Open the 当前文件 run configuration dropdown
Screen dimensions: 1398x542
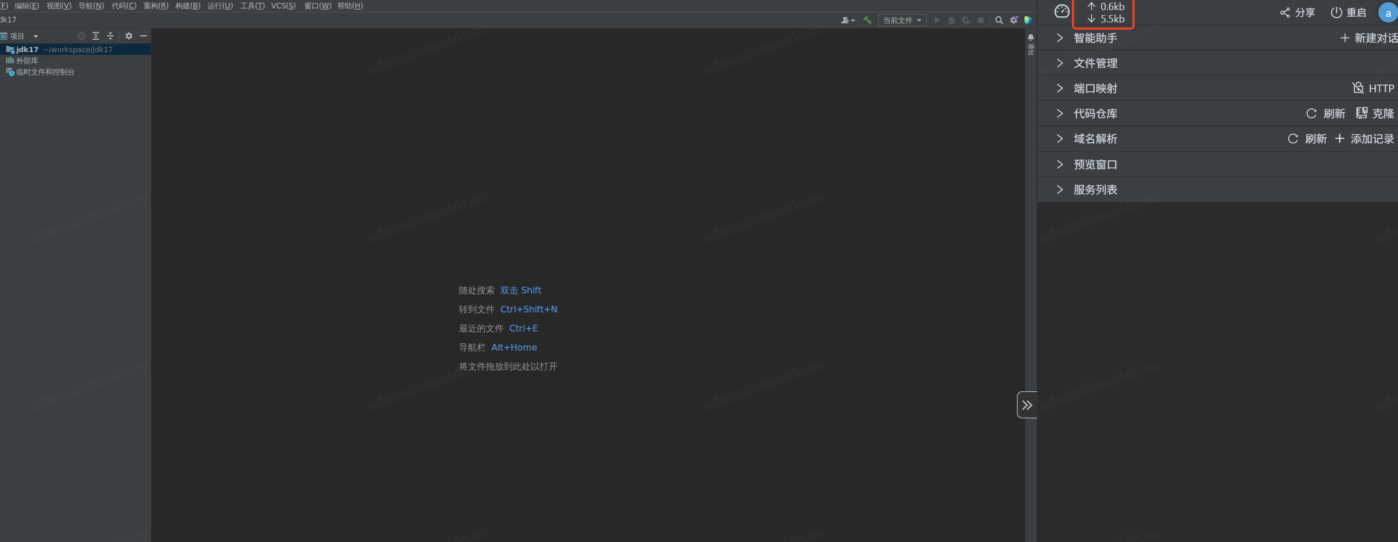pyautogui.click(x=902, y=20)
